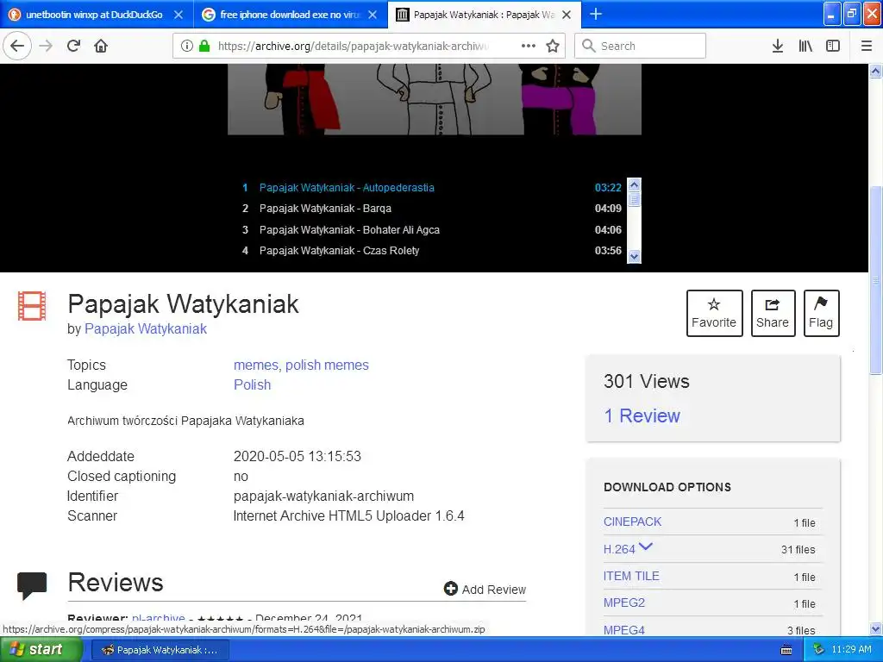Click the movies film-strip media icon
883x662 pixels.
[x=32, y=306]
